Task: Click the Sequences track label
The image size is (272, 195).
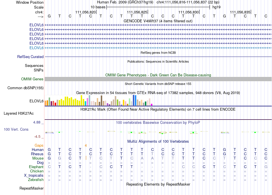Action: click(34, 65)
